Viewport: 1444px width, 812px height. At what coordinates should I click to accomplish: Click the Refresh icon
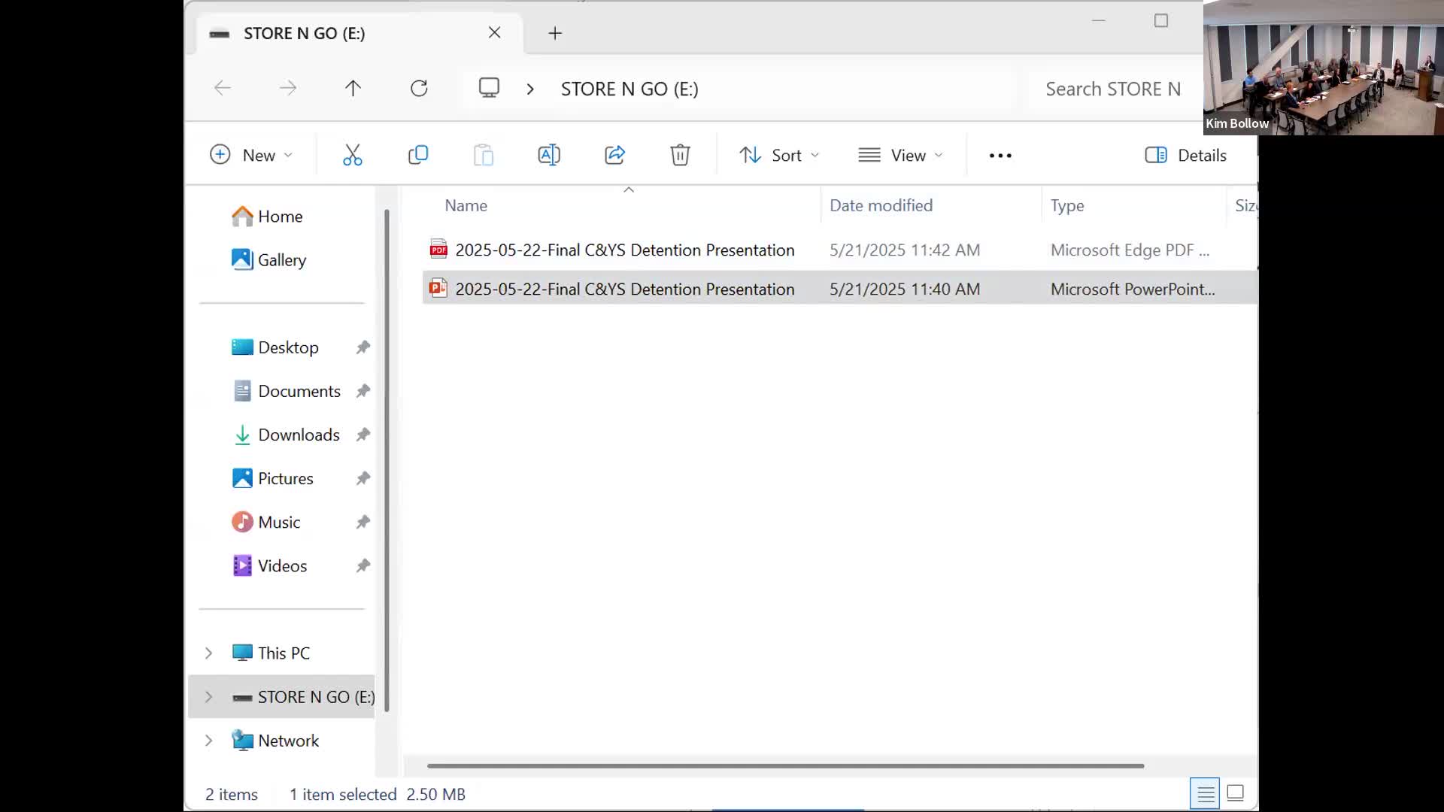(419, 89)
